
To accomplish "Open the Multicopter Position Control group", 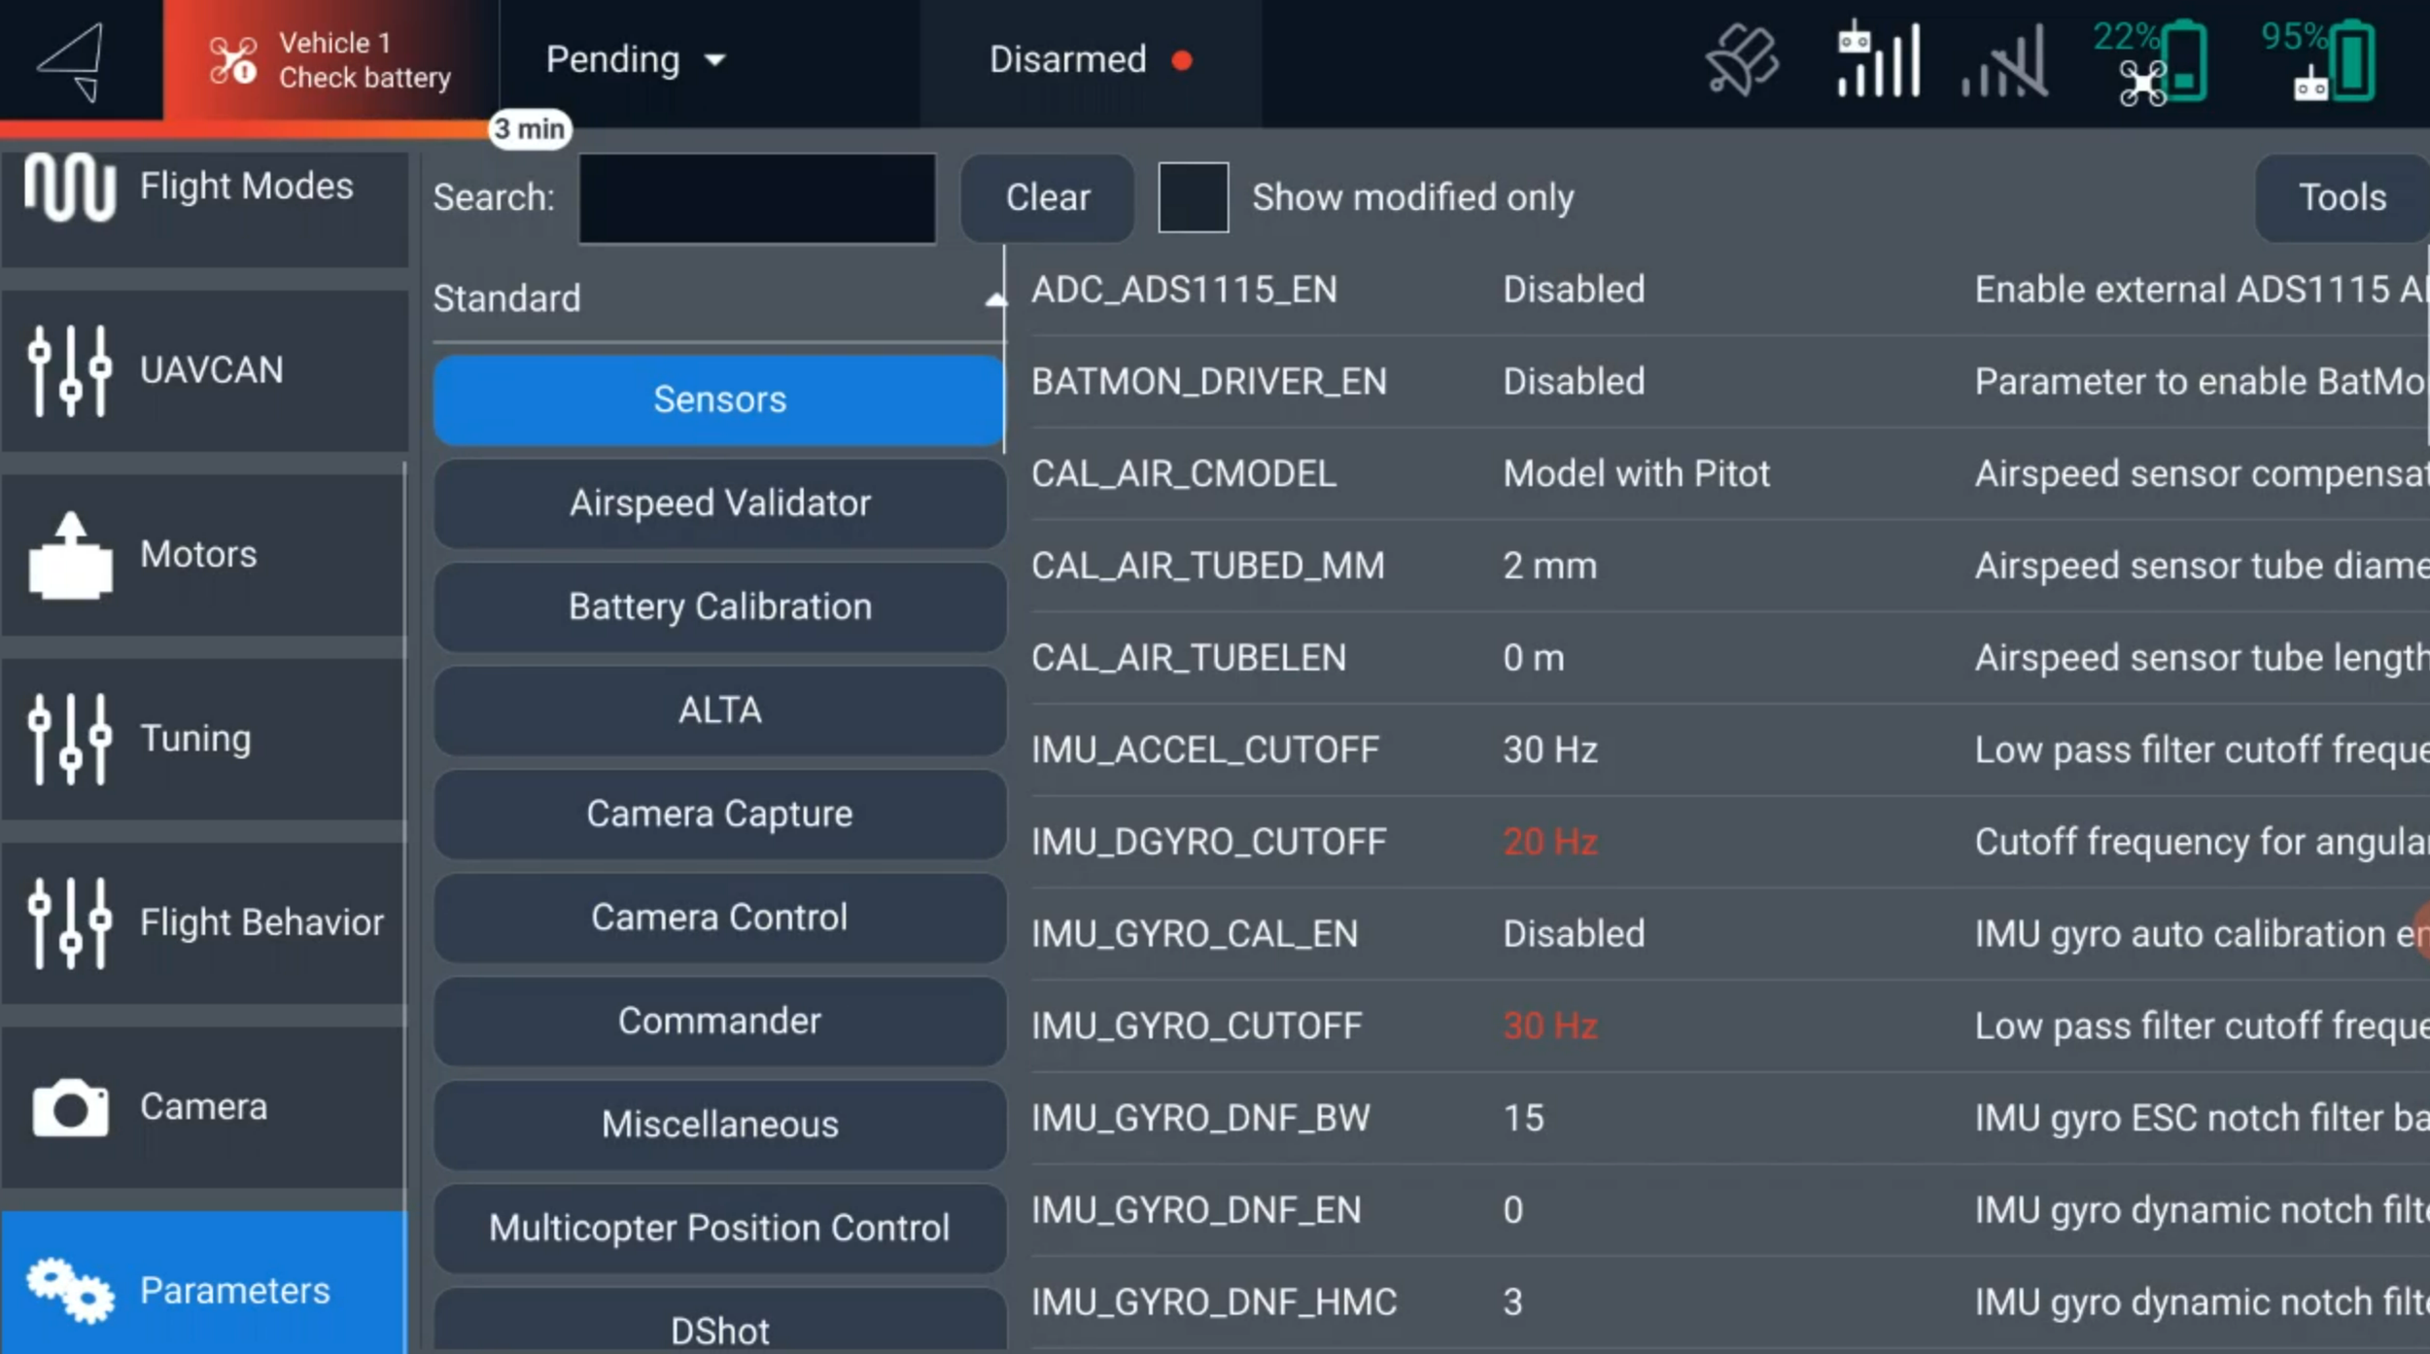I will pyautogui.click(x=719, y=1228).
